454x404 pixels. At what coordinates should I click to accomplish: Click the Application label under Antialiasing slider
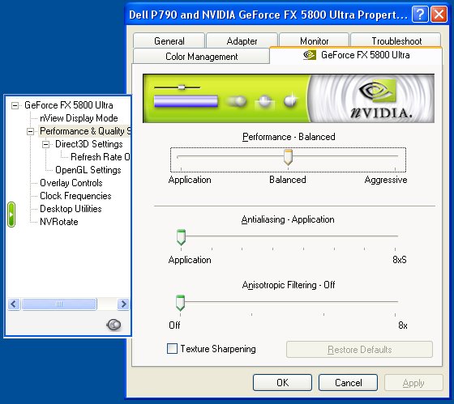[x=190, y=260]
